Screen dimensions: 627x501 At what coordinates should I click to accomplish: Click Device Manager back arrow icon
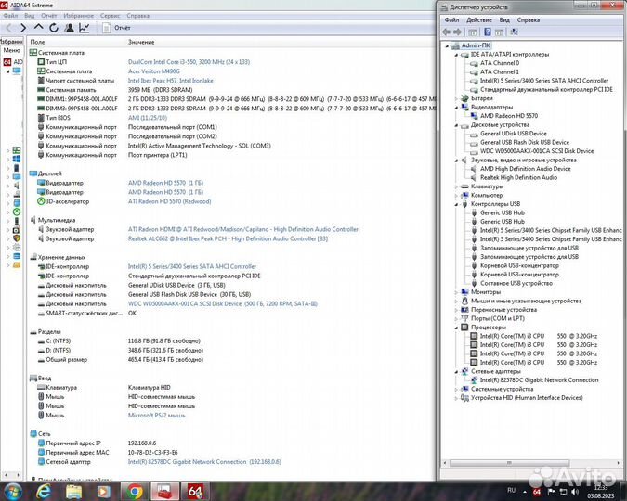pyautogui.click(x=447, y=32)
